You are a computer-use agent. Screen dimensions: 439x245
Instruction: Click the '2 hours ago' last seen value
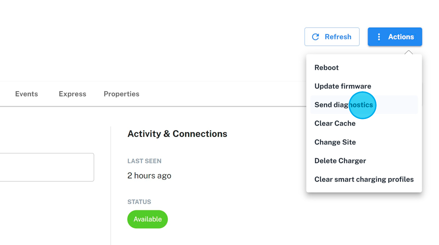149,176
